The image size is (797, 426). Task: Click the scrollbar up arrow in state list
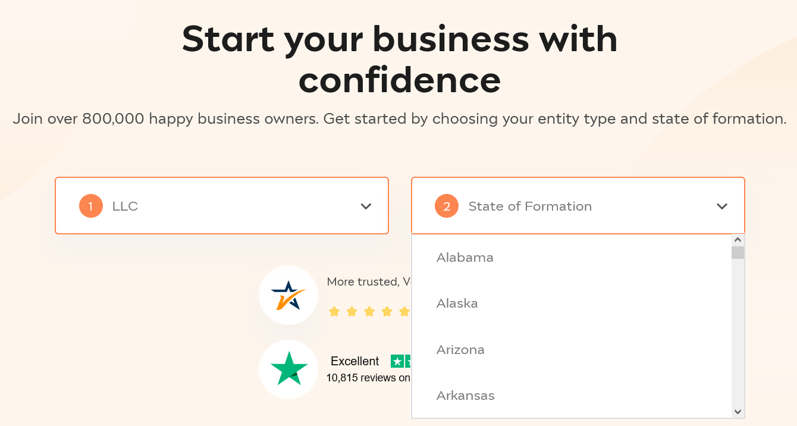tap(738, 240)
